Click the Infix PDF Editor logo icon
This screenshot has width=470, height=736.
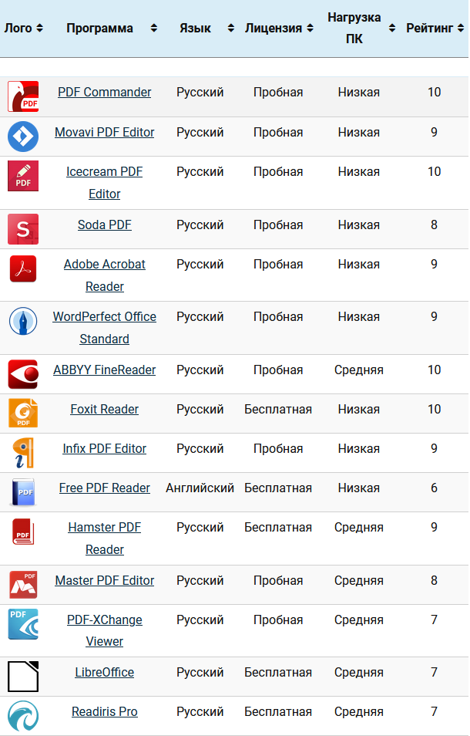(23, 453)
